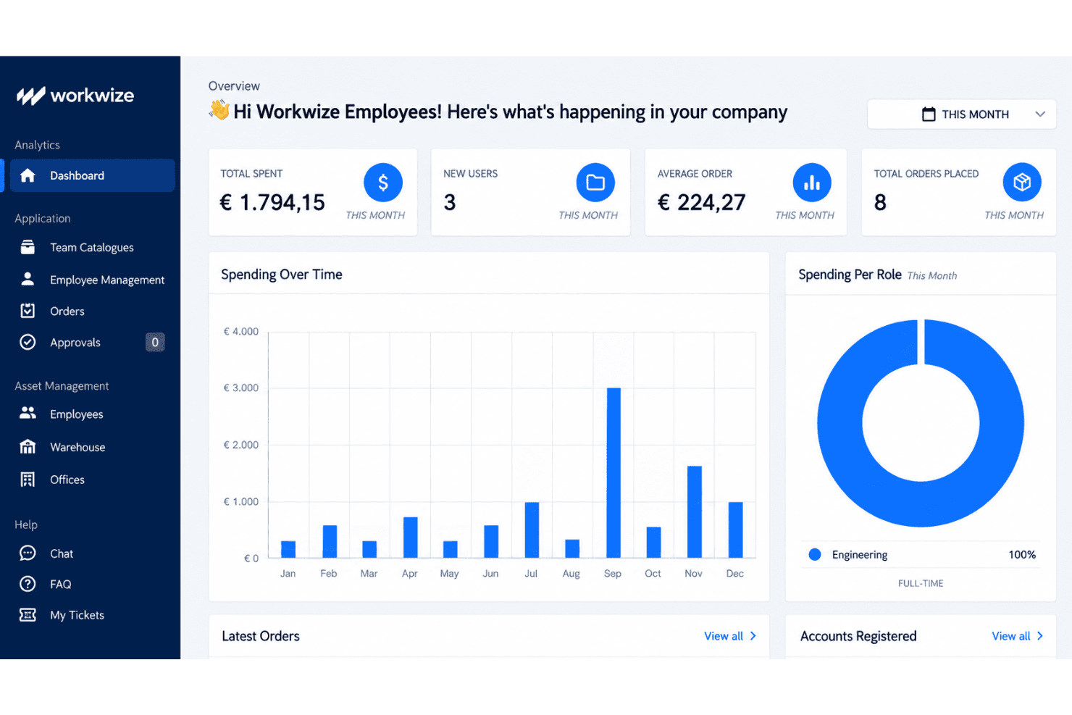
Task: Click the FULL-TIME label under the chart
Action: [x=921, y=583]
